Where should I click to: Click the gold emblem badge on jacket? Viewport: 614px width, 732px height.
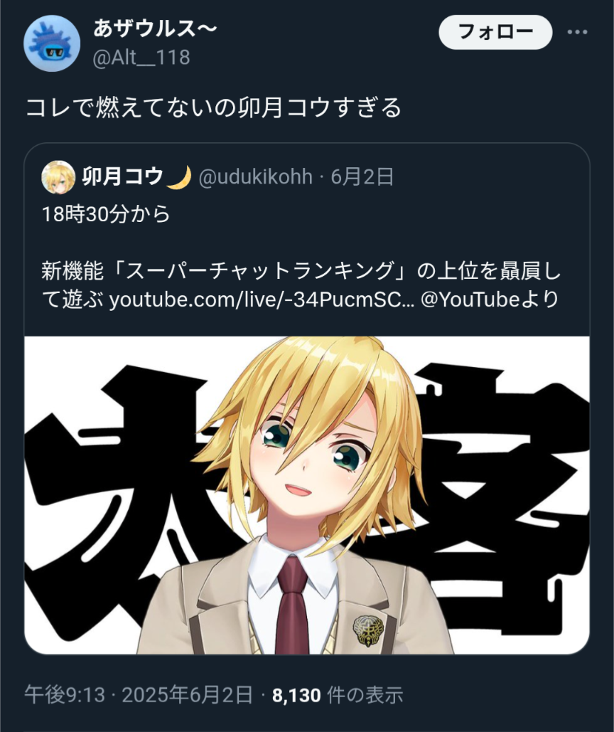tap(368, 630)
